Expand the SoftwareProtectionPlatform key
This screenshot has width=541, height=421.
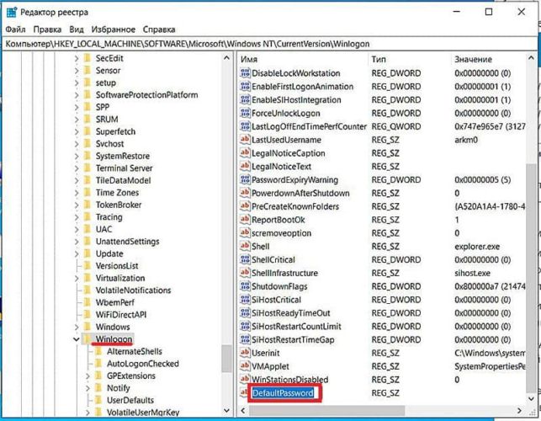click(77, 95)
